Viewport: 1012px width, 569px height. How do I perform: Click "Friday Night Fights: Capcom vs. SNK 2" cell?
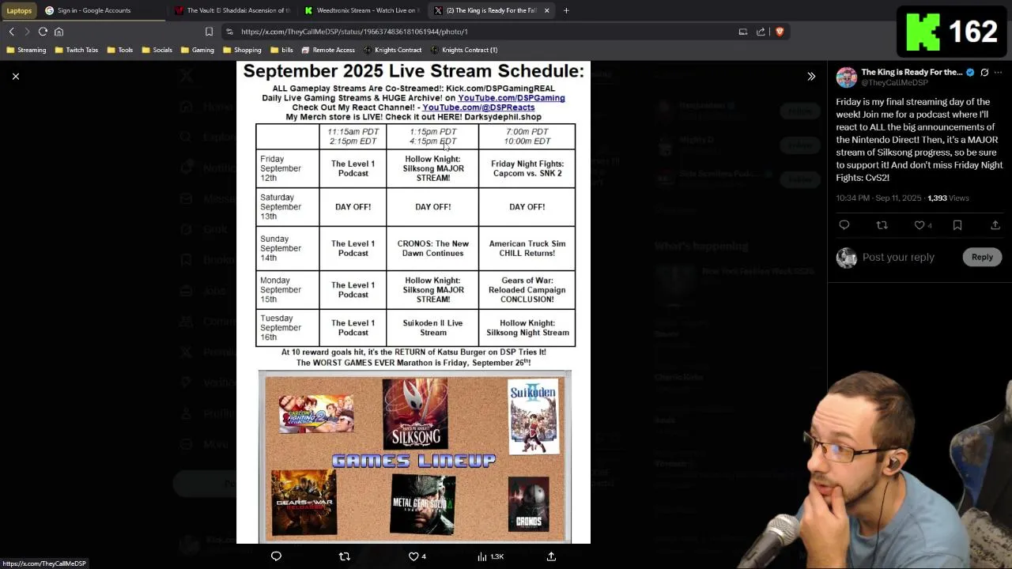(527, 168)
